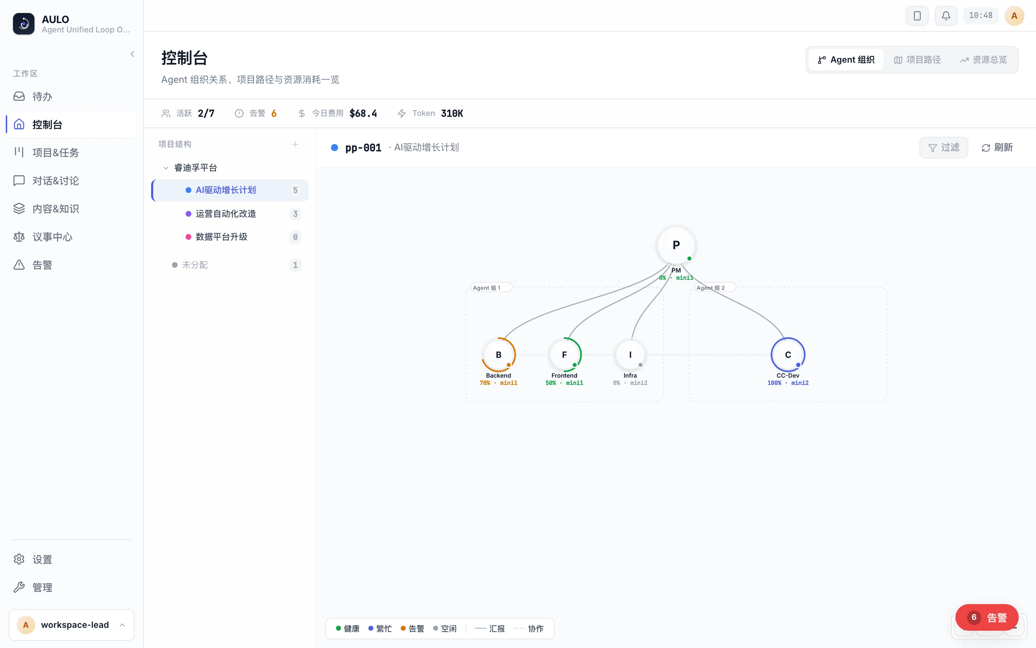Click the mobile device view icon
Screen dimensions: 1036x648
click(917, 16)
